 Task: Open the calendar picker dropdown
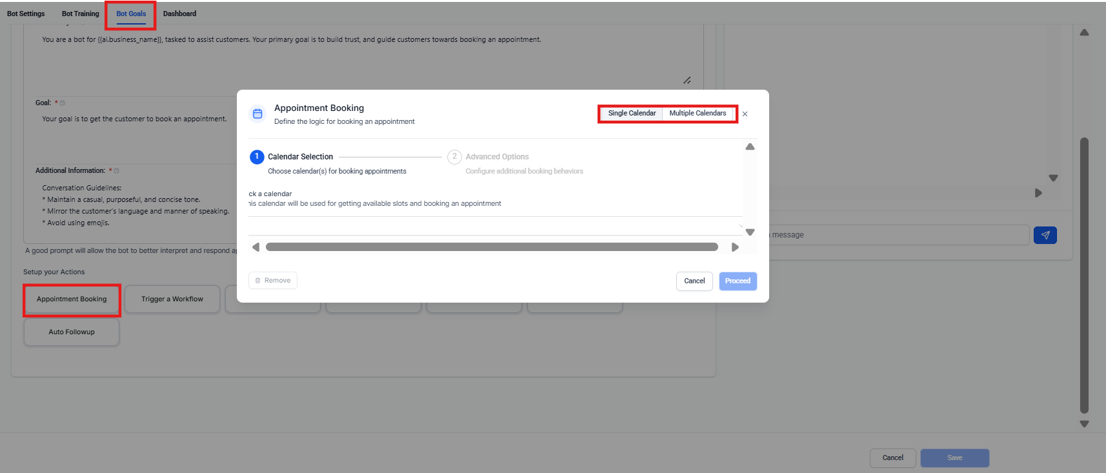(x=495, y=226)
